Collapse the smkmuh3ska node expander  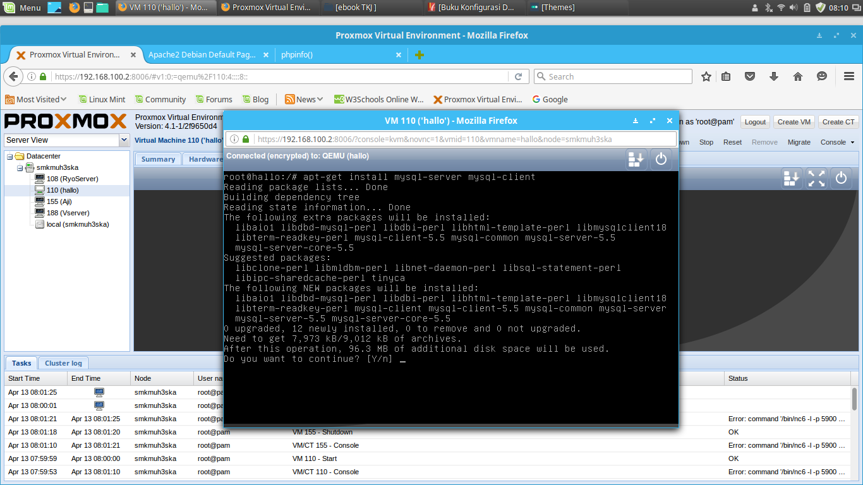20,167
